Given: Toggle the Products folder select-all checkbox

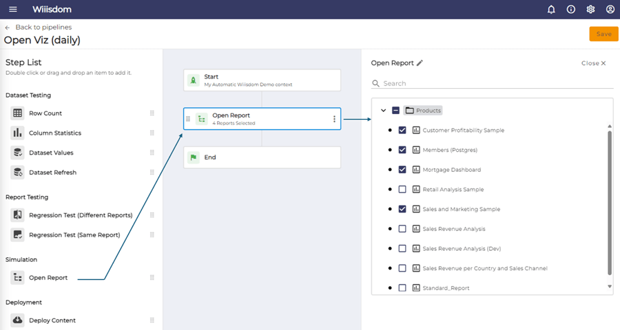Looking at the screenshot, I should click(395, 110).
